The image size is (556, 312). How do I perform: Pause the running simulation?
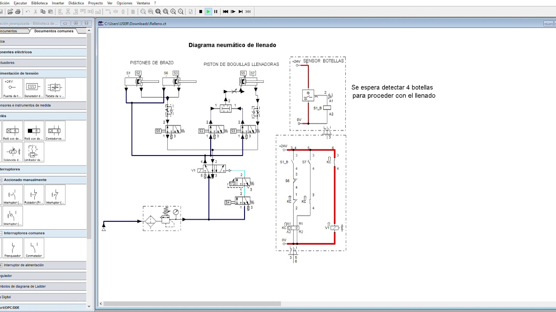coord(215,12)
